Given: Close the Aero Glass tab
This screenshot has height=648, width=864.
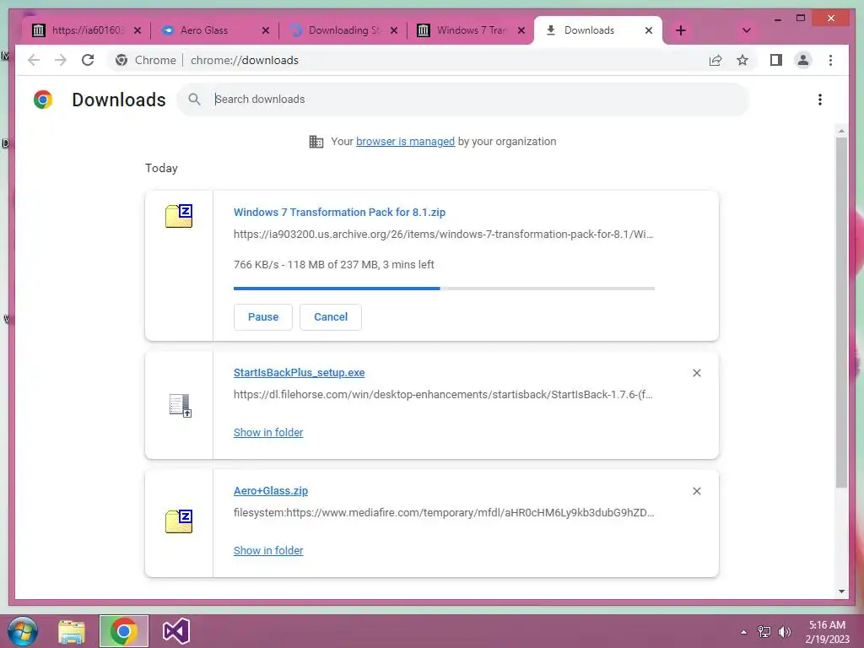Looking at the screenshot, I should (x=266, y=30).
